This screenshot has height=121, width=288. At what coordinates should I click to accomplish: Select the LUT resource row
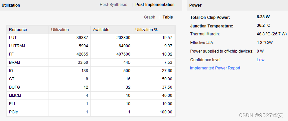[x=91, y=38]
